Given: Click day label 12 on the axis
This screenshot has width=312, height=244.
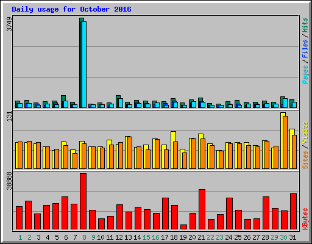Looking at the screenshot, I should (x=119, y=237).
